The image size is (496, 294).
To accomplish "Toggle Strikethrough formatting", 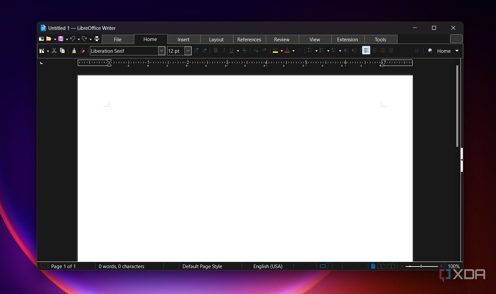I will tap(244, 50).
